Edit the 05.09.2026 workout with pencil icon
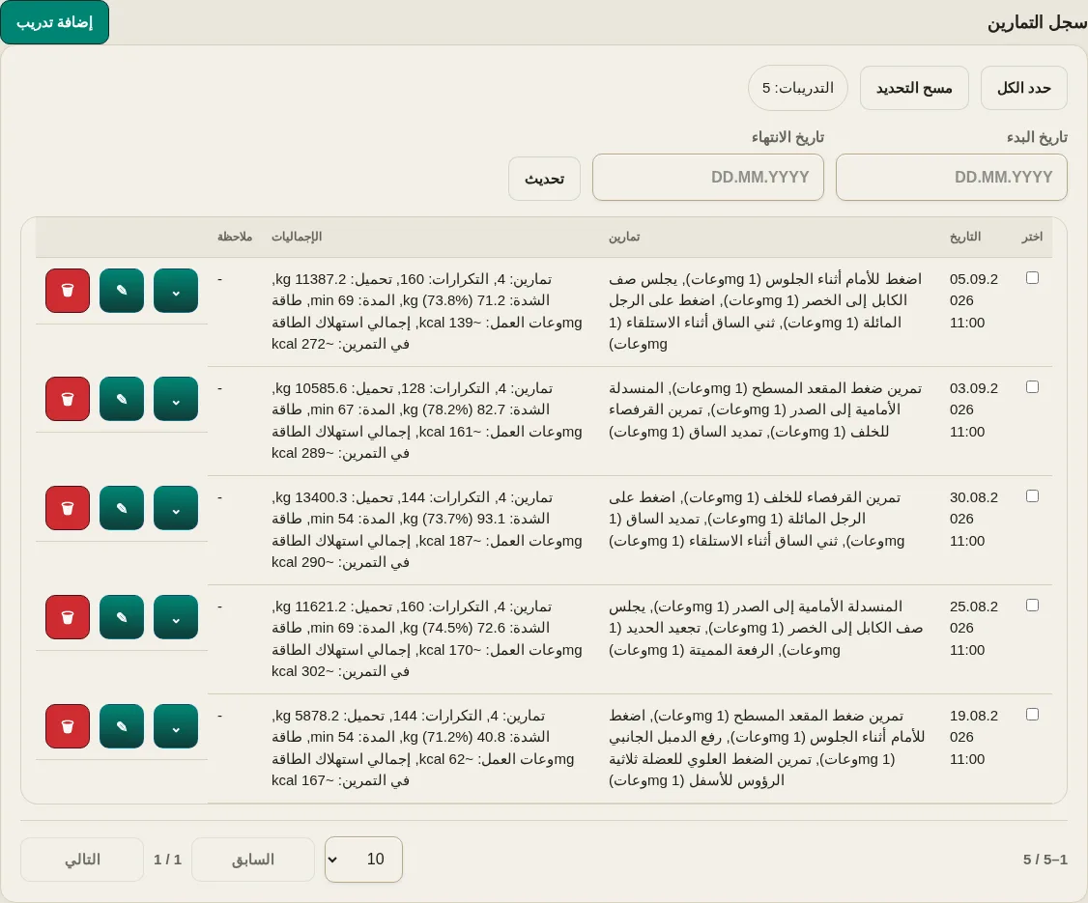1088x903 pixels. coord(122,291)
